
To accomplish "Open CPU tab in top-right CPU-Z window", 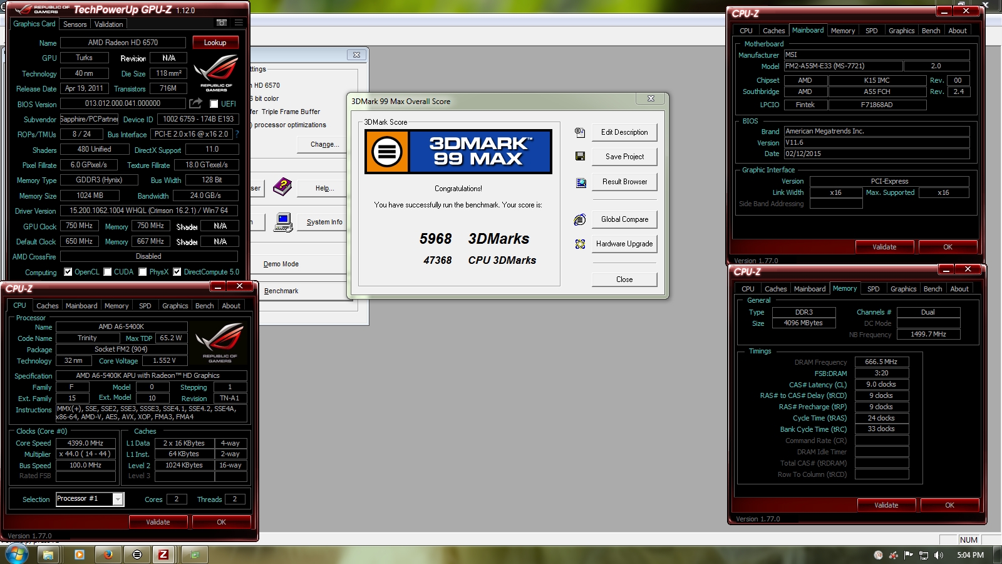I will [x=746, y=31].
